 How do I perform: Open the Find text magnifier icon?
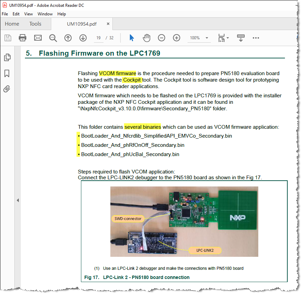53,38
